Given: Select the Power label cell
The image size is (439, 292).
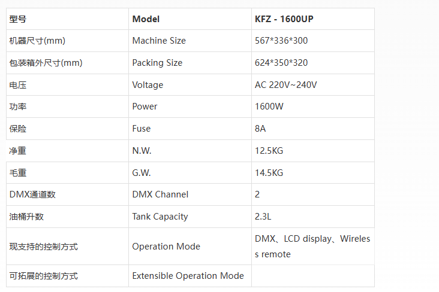Looking at the screenshot, I should click(145, 107).
